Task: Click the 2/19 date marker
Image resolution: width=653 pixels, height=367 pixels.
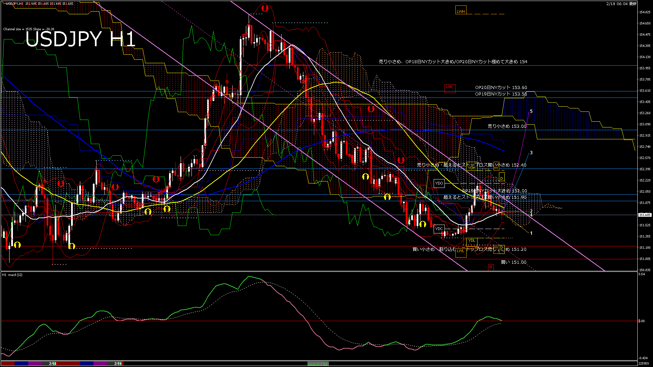Action: 118,364
